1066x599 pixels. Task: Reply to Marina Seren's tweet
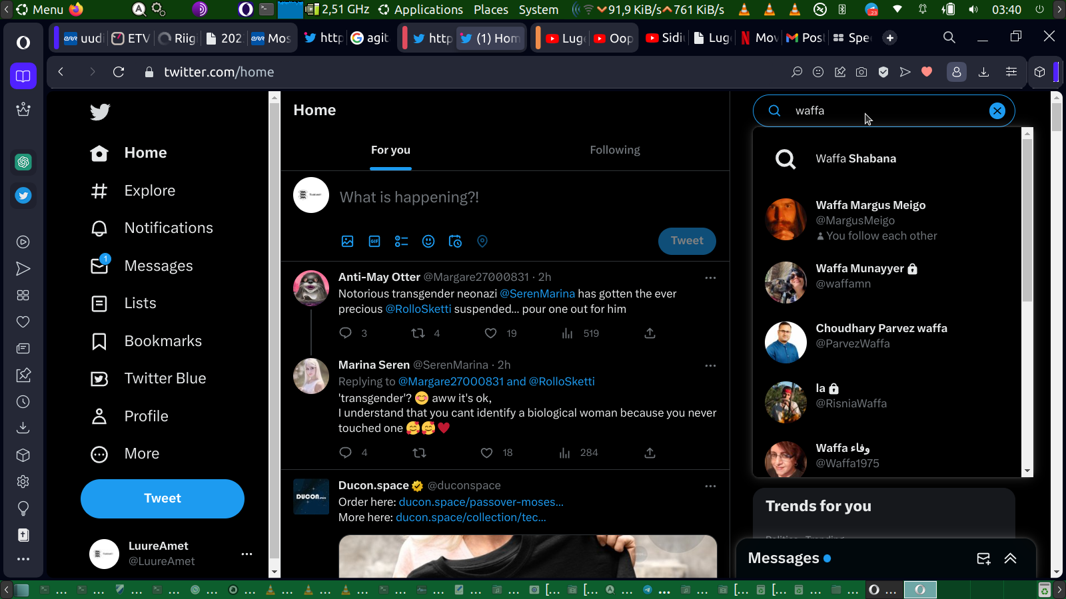tap(345, 453)
